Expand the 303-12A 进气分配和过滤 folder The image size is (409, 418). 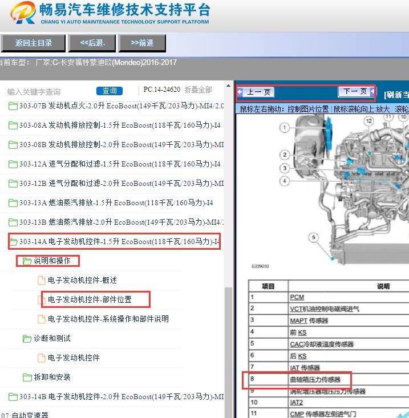(x=13, y=164)
